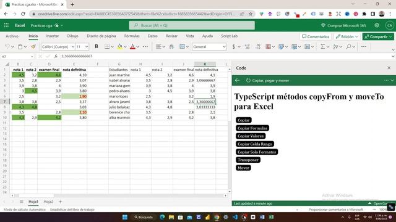
Task: Open Visual Studio Code in taskbar
Action: (x=235, y=217)
